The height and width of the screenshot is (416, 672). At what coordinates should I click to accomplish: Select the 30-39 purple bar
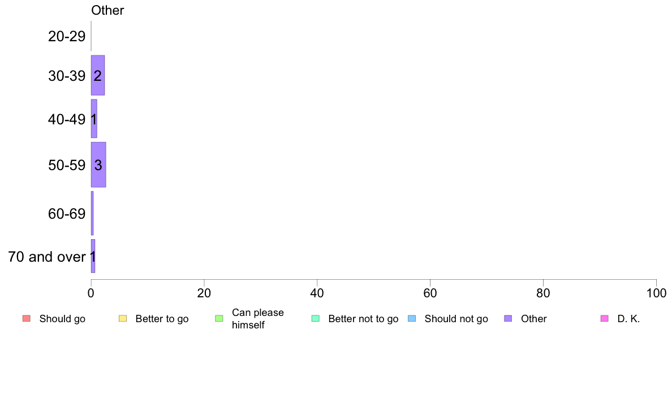98,75
